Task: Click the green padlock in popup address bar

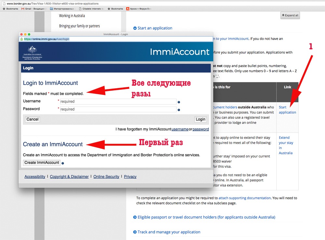Action: coord(22,39)
